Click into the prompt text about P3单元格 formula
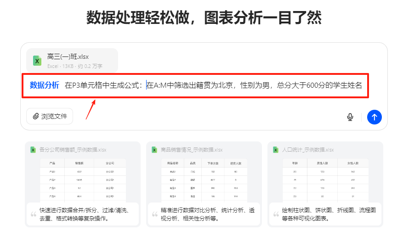Screen dimensions: 403x231 click(213, 85)
